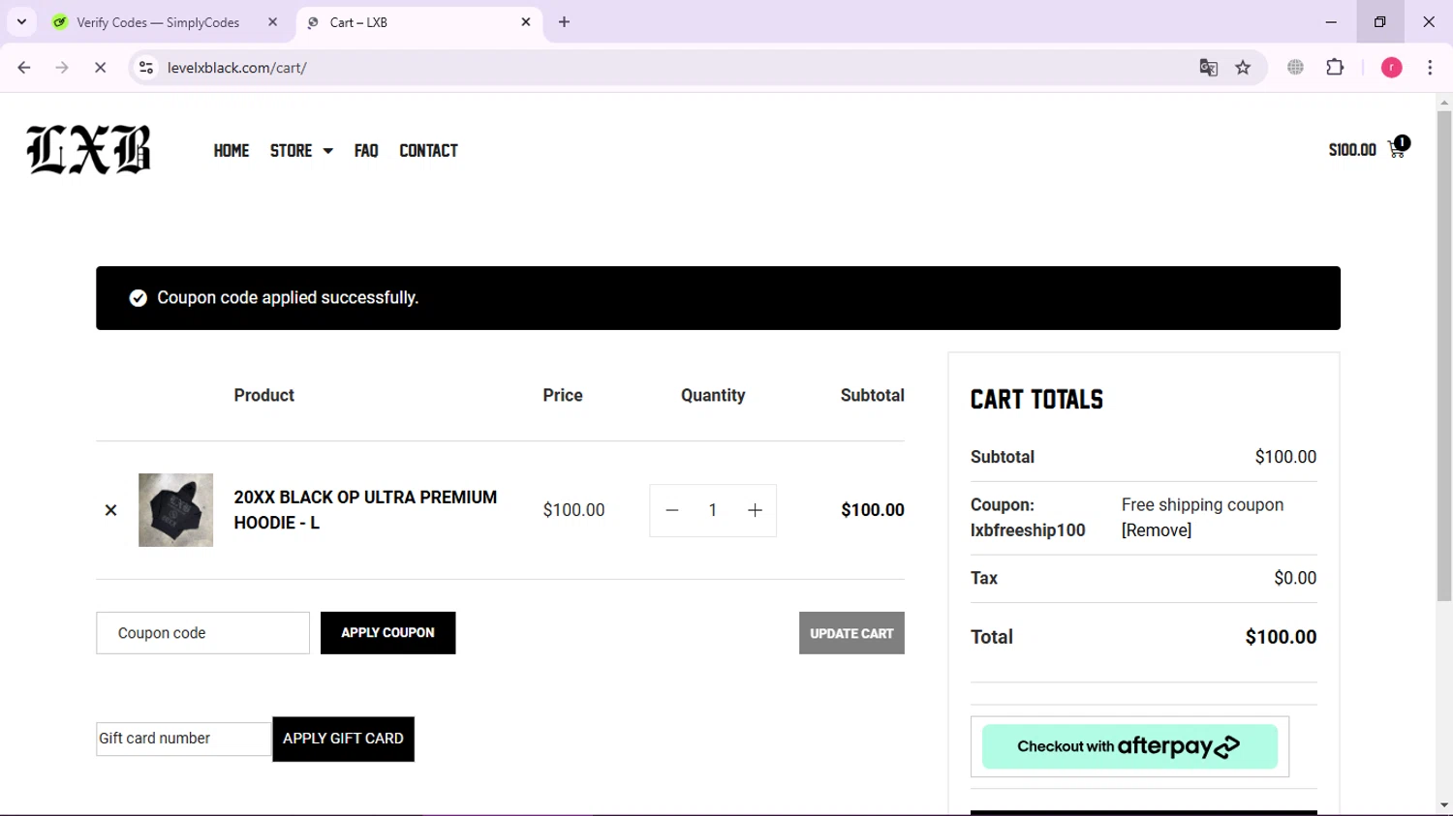Restore down the browser window
The width and height of the screenshot is (1453, 816).
1379,21
